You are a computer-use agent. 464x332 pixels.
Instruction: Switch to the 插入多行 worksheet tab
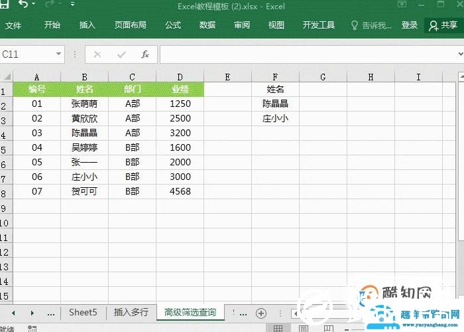131,313
